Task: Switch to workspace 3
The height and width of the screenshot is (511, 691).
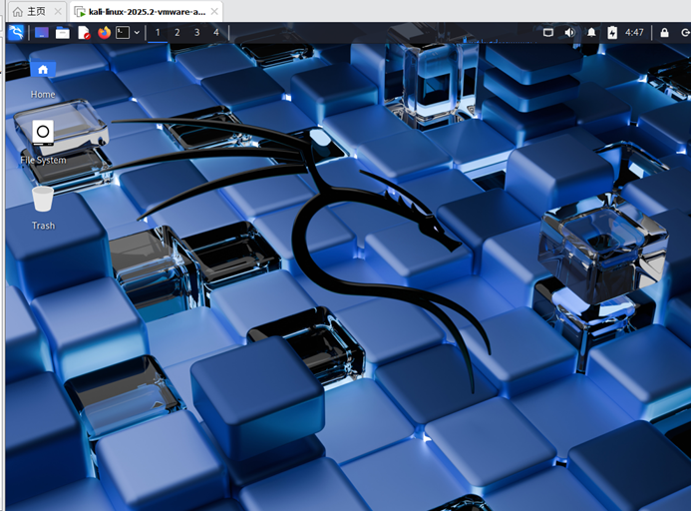Action: coord(197,33)
